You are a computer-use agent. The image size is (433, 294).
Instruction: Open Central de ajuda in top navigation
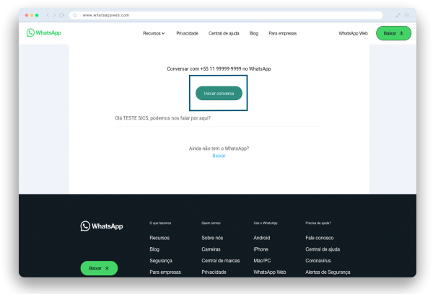point(224,33)
